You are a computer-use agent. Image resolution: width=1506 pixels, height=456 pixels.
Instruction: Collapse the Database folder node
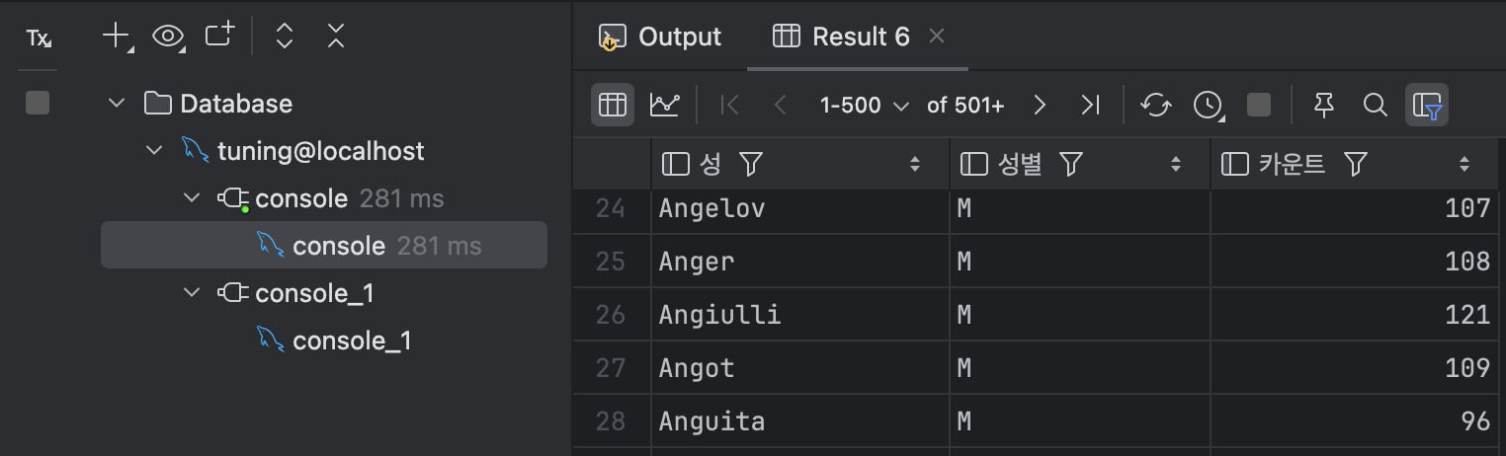pos(117,104)
